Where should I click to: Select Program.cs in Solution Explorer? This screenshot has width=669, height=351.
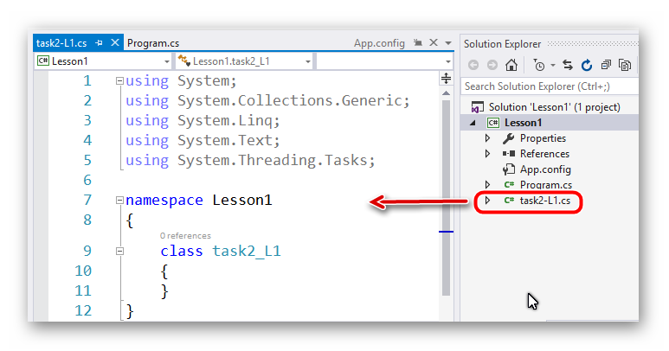point(546,185)
